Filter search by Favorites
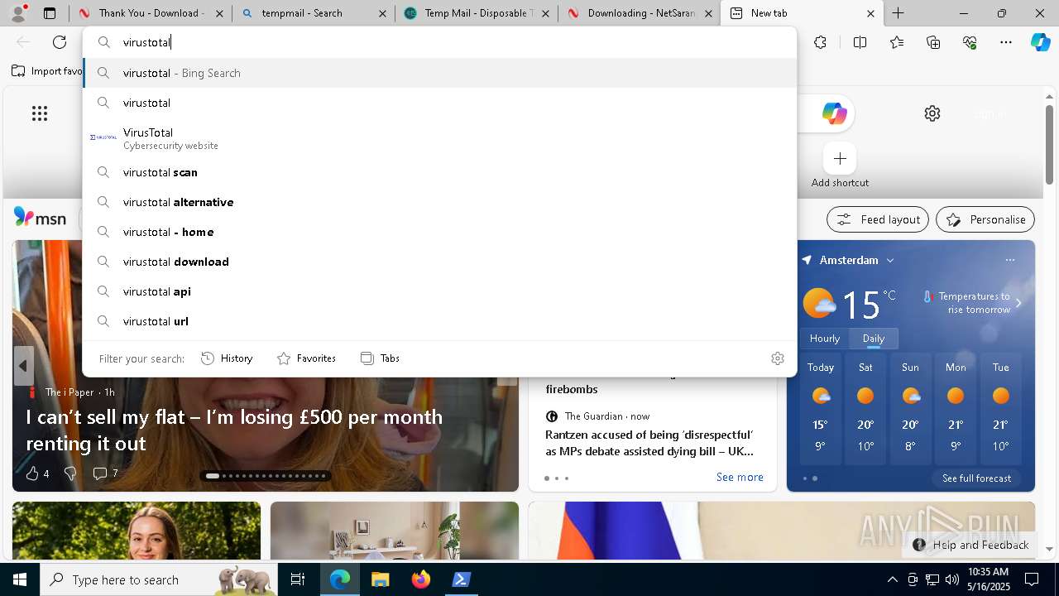The image size is (1059, 596). point(306,358)
